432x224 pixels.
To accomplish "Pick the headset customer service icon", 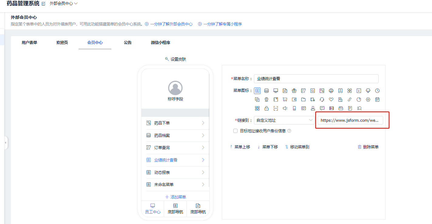I will (322, 100).
